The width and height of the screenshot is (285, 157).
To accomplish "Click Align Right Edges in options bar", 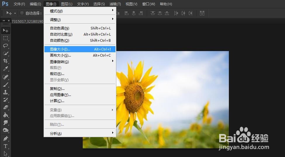I will pos(141,13).
